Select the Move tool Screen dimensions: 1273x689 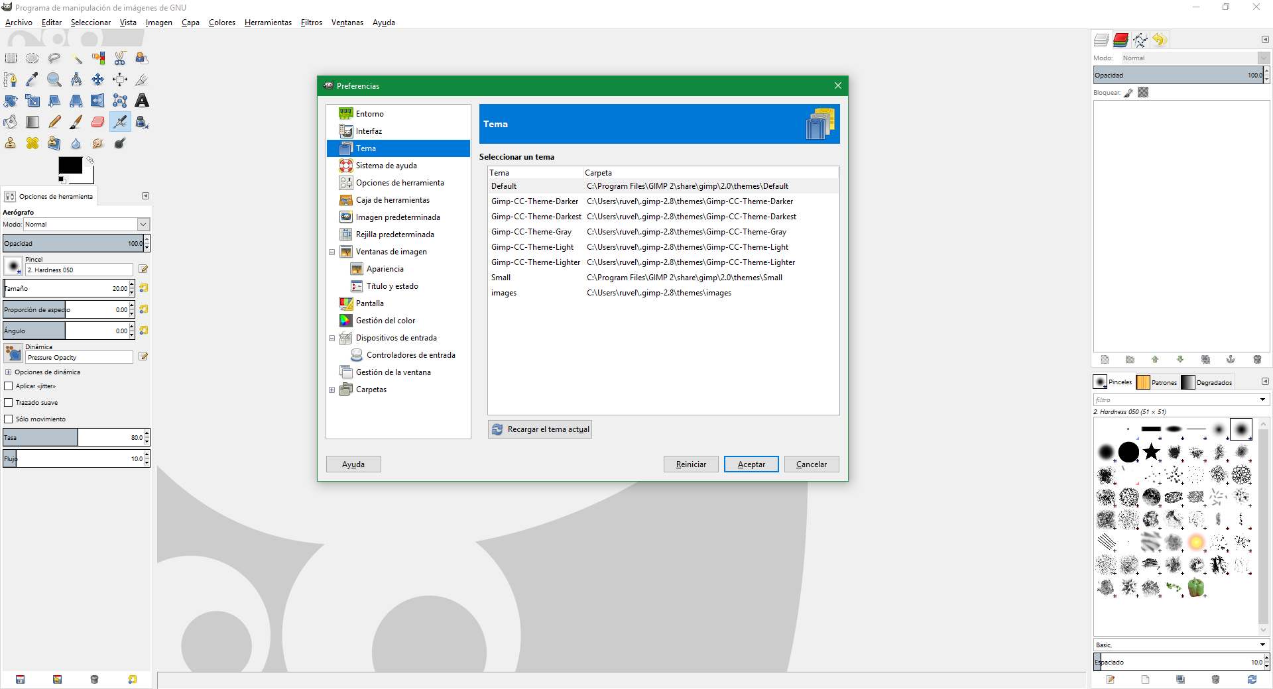pos(98,79)
